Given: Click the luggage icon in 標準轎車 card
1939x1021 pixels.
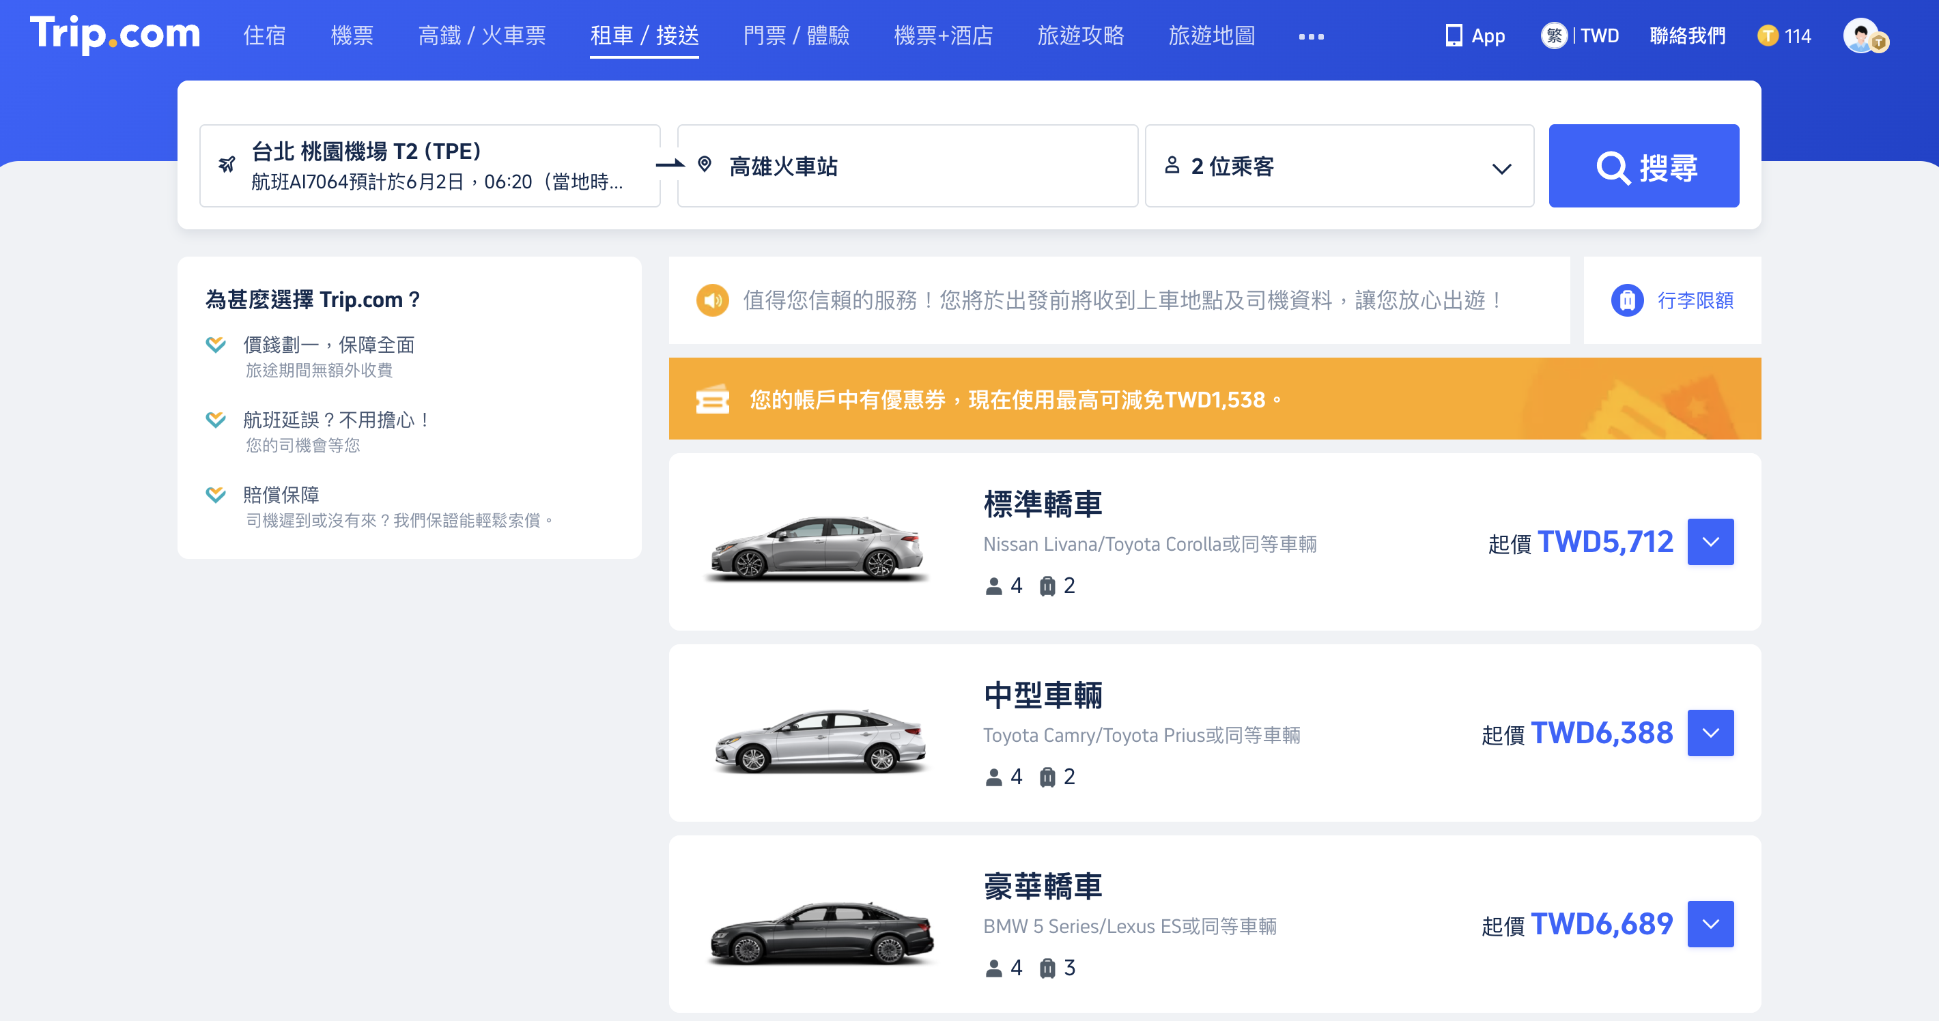Looking at the screenshot, I should click(1047, 586).
